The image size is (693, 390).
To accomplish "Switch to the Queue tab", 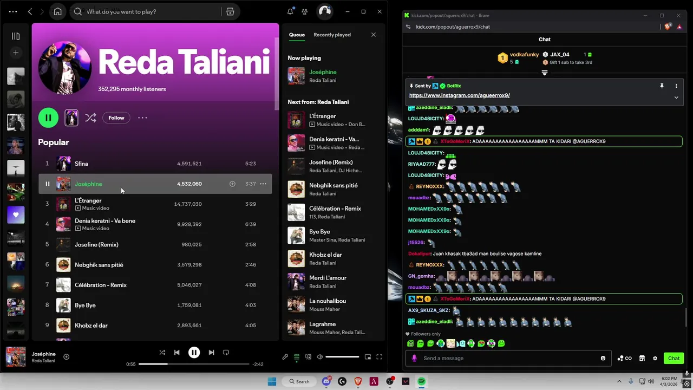I will click(297, 35).
